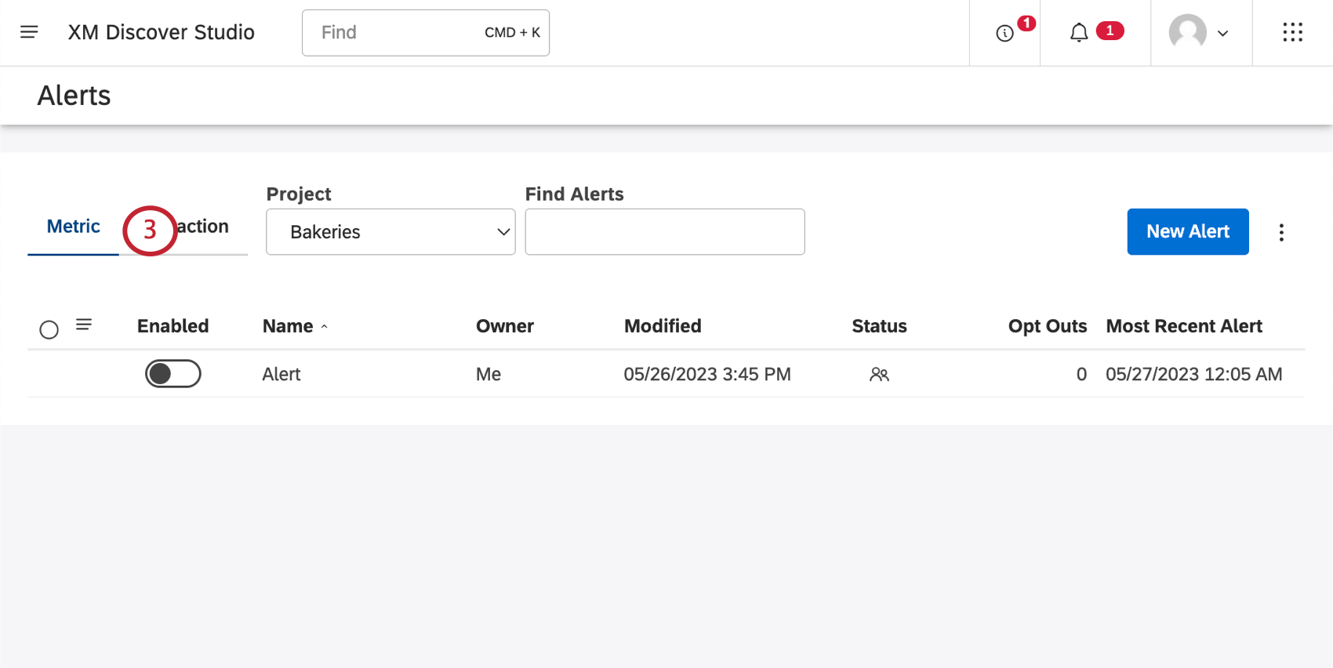Click the info notifications icon

point(1004,33)
